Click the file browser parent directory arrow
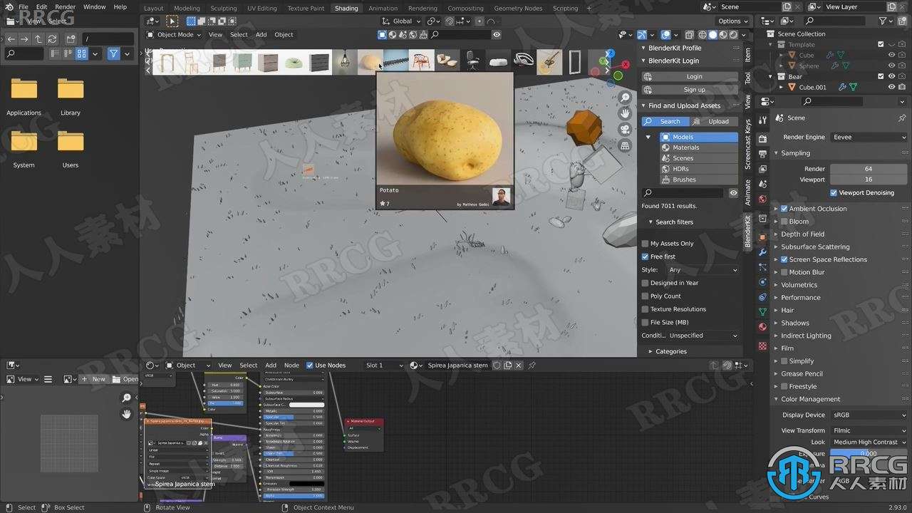912x513 pixels. coord(38,38)
